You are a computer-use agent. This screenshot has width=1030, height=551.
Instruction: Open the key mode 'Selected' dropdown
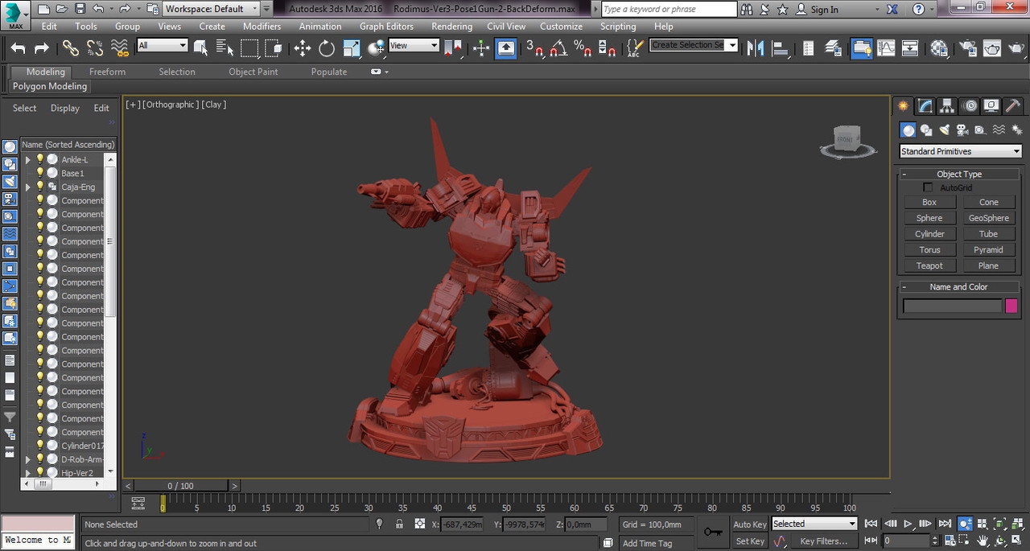[814, 524]
